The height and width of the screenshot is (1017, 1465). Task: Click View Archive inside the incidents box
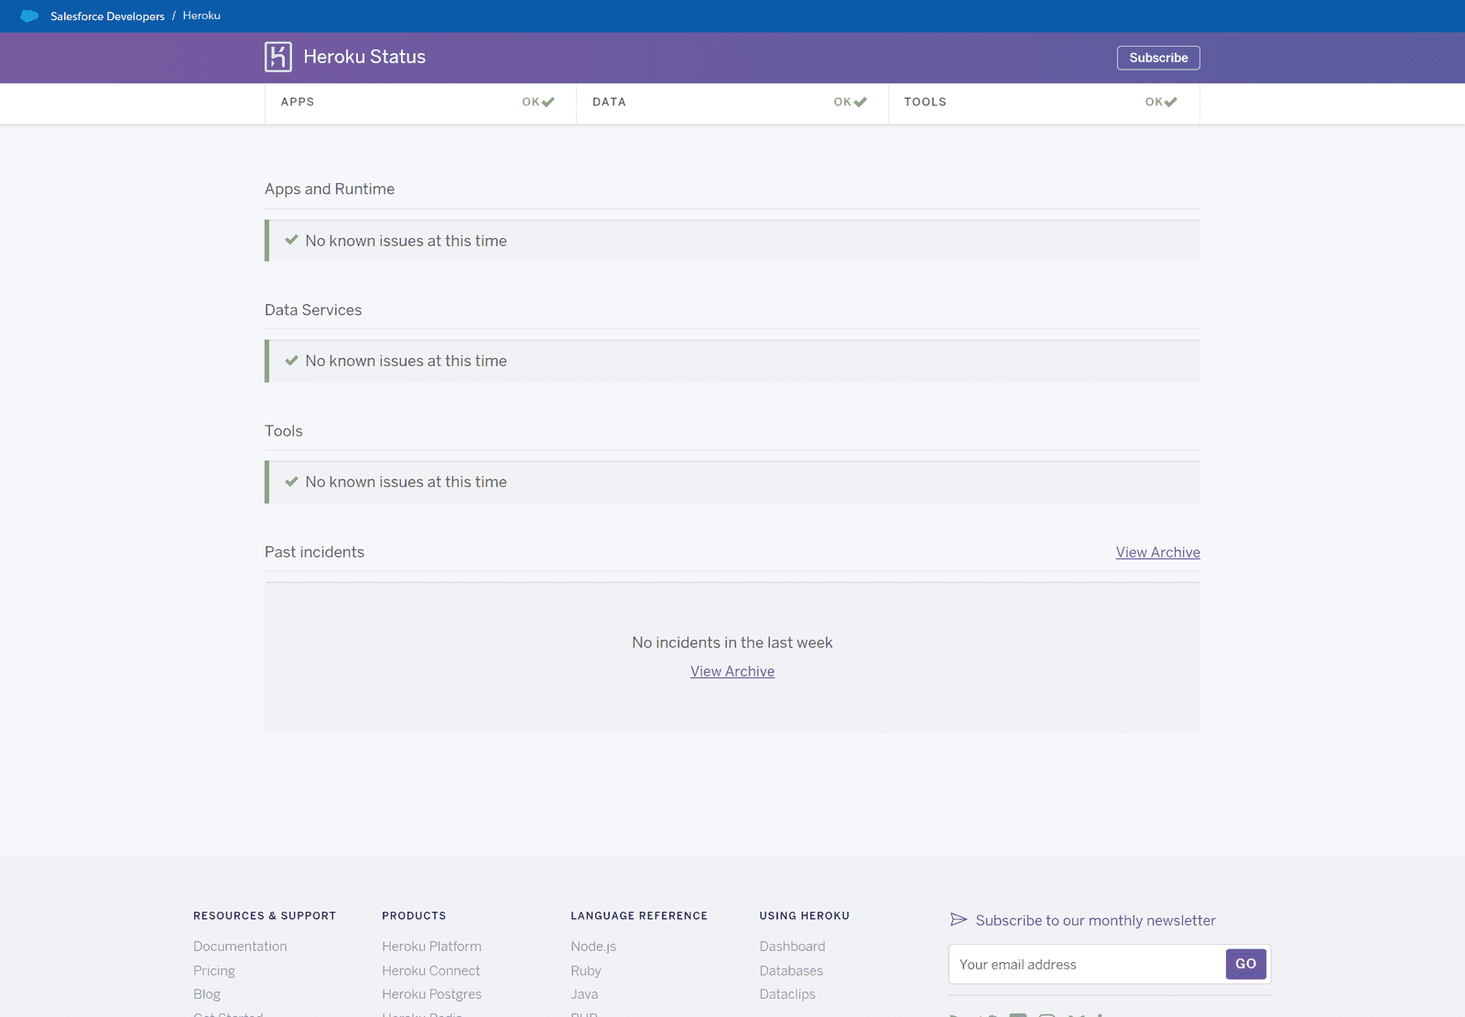pos(732,671)
